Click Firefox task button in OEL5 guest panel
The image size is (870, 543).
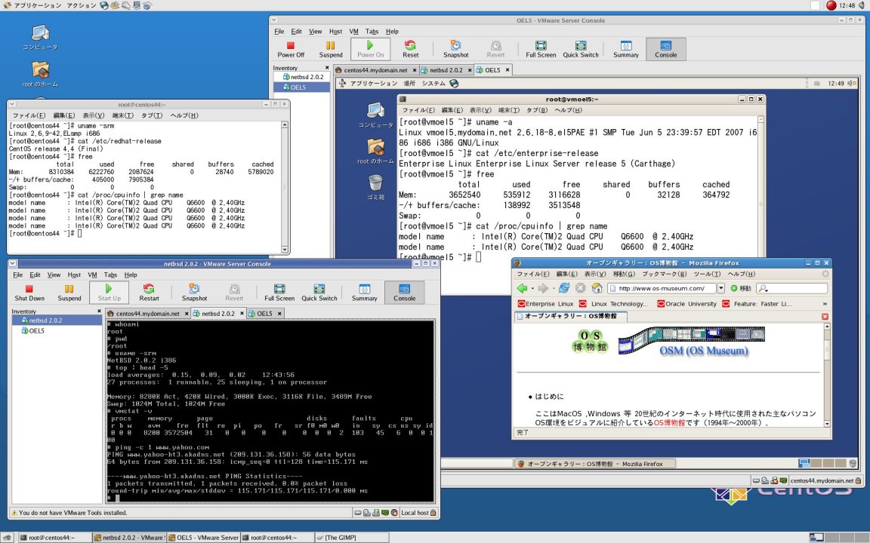point(594,464)
